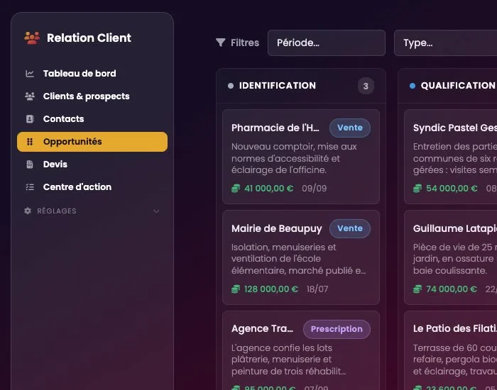Select the Opportunités menu item
Screen dimensions: 497x390
point(92,142)
